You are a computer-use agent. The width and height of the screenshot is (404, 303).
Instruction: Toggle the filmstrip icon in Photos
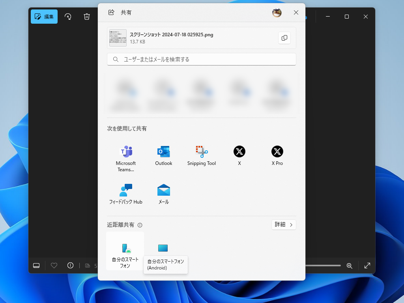coord(36,266)
